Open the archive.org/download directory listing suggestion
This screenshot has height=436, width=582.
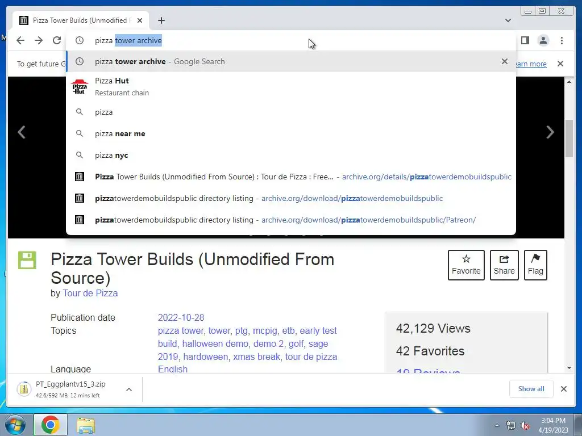291,198
